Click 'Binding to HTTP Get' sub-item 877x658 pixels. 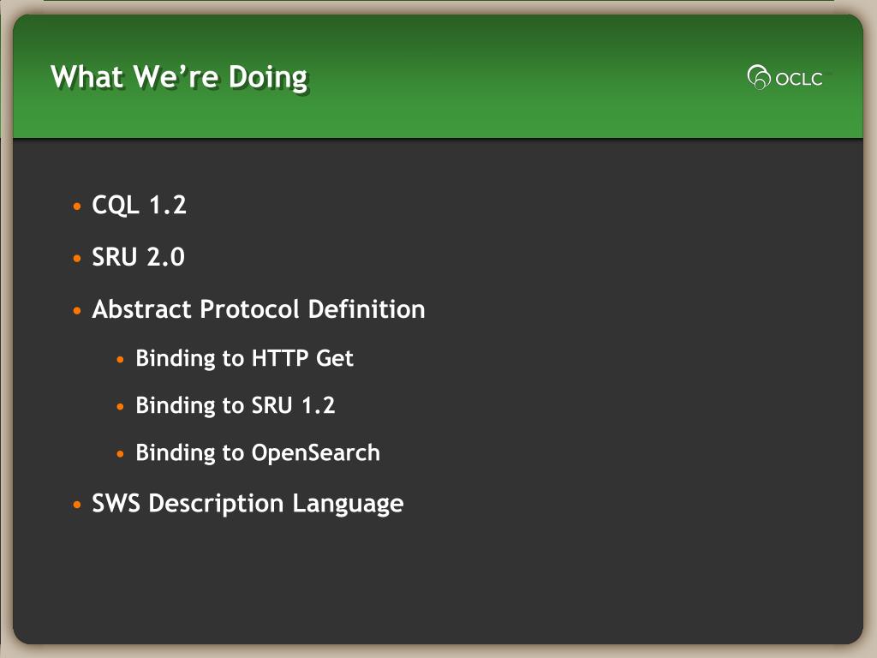244,358
